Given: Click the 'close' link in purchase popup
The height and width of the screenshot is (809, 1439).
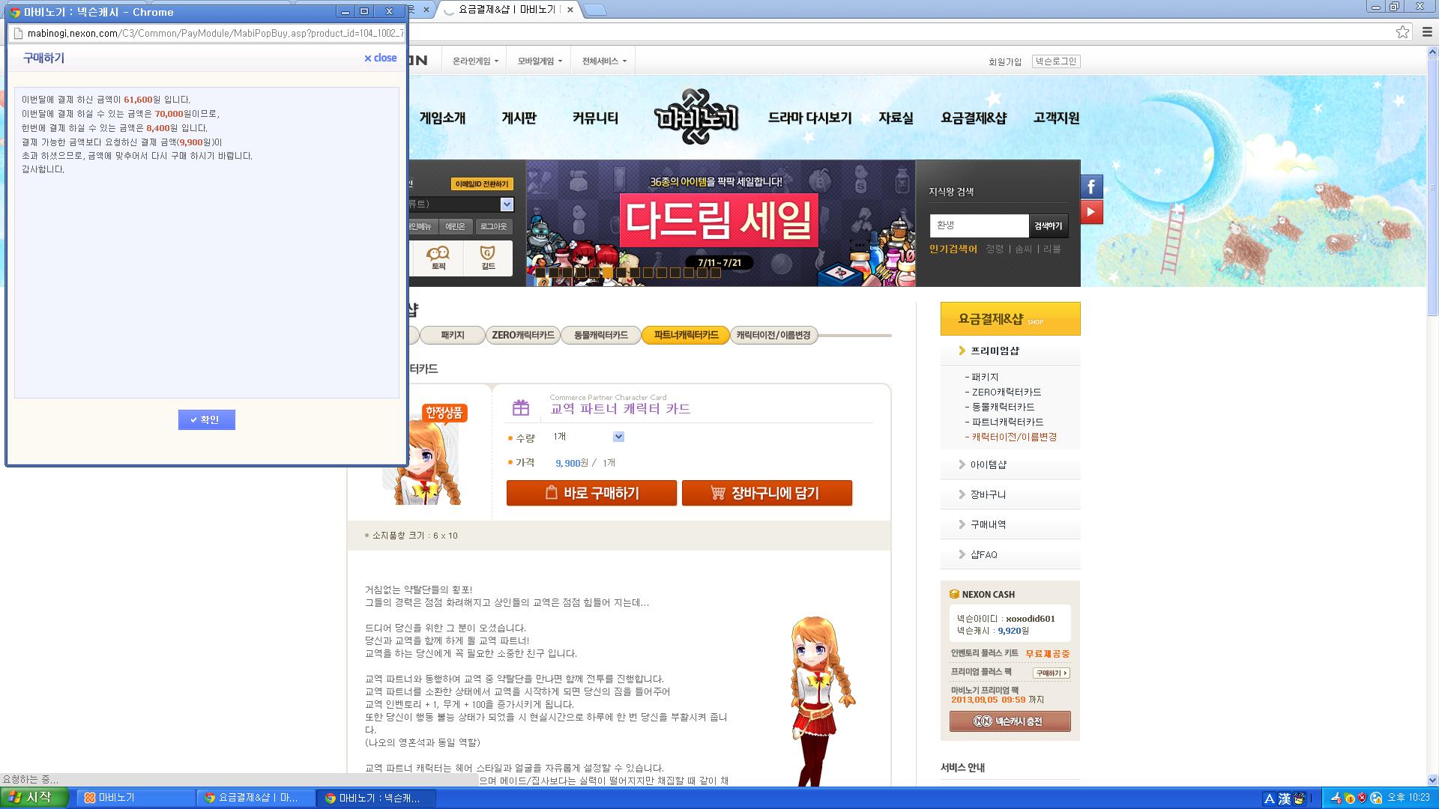Looking at the screenshot, I should click(381, 58).
